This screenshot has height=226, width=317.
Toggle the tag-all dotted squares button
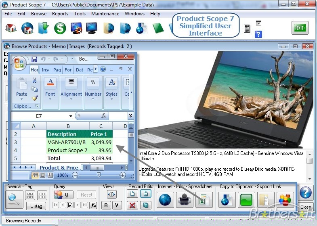point(30,195)
